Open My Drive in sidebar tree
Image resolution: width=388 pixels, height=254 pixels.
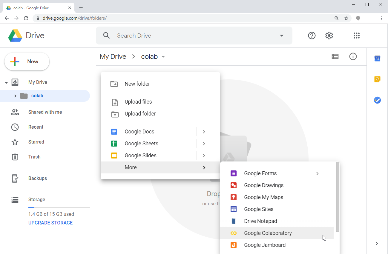(38, 82)
